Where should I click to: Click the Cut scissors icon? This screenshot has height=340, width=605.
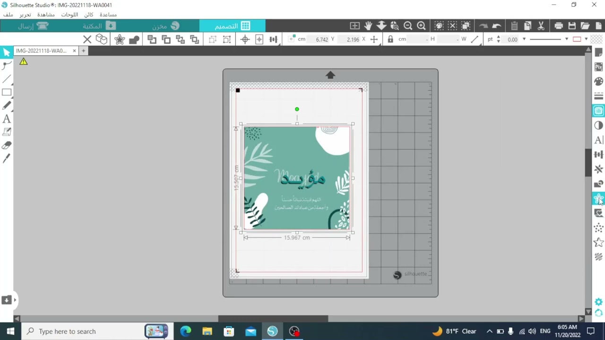pyautogui.click(x=541, y=26)
